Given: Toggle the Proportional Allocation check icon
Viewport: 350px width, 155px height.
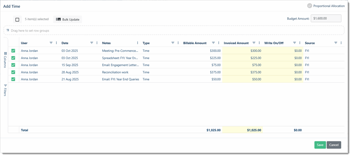Looking at the screenshot, I should [310, 6].
